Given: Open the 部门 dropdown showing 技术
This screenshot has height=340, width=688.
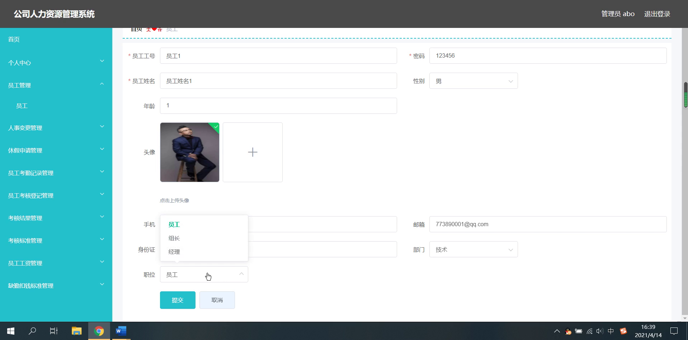Looking at the screenshot, I should [473, 249].
